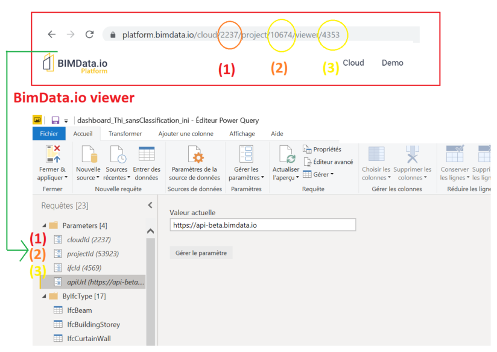Click the Gérer le paramètre button

[201, 253]
